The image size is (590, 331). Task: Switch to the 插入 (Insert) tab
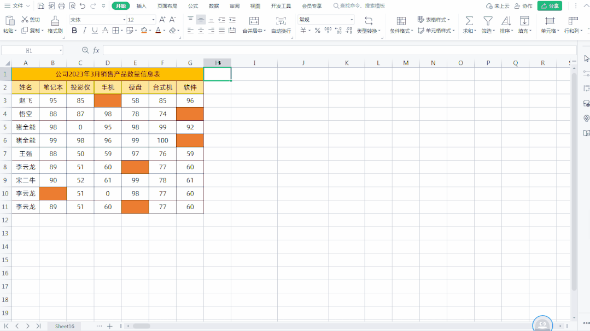(142, 6)
